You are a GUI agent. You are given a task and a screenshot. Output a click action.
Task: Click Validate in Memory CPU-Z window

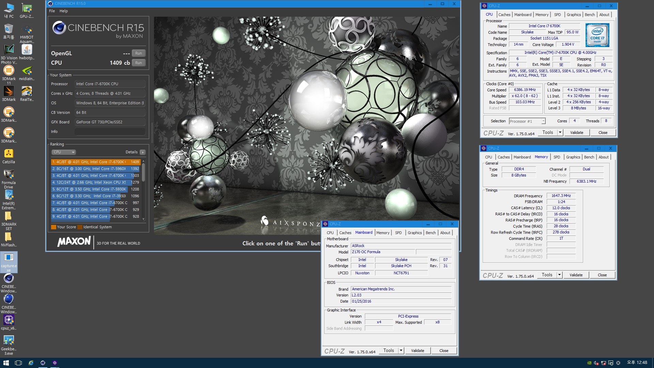point(576,275)
